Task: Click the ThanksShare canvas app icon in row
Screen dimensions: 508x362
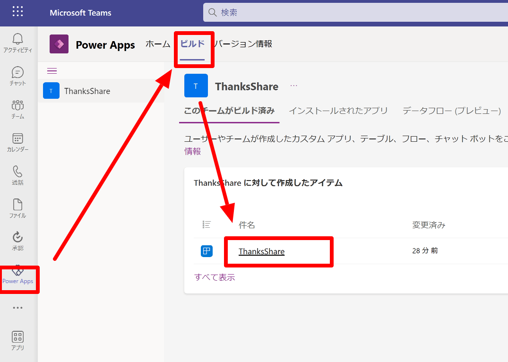Action: 207,251
